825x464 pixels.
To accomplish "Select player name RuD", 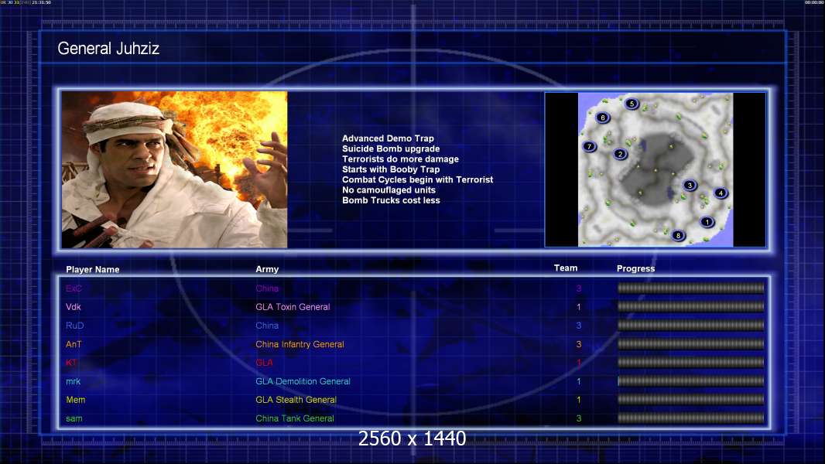I will pos(75,326).
